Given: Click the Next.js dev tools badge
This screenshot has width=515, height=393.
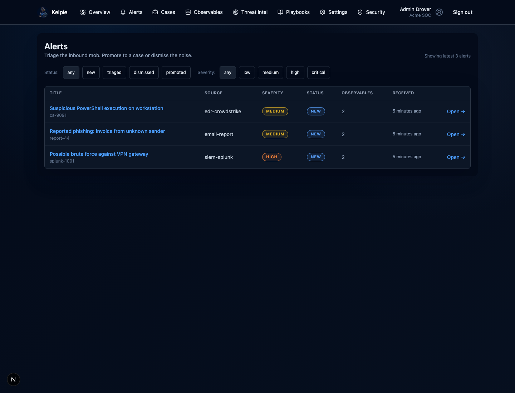Looking at the screenshot, I should coord(14,379).
